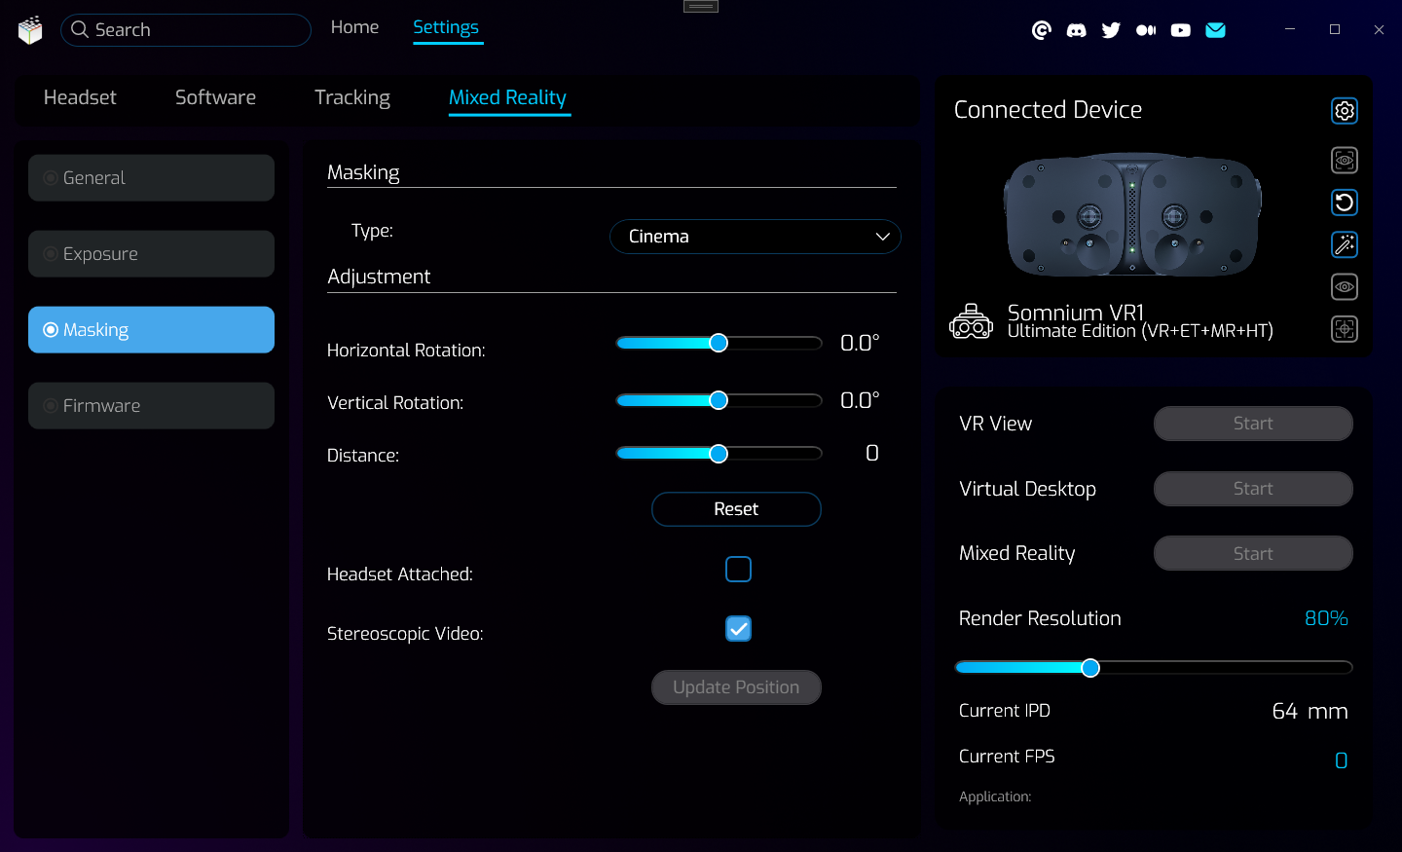Open the Masking Type Cinema dropdown
This screenshot has height=852, width=1402.
[x=756, y=237]
